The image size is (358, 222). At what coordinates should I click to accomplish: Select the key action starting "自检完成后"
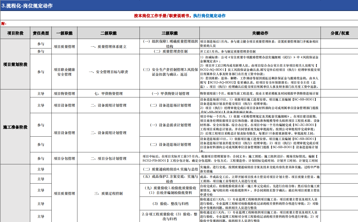[260, 190]
